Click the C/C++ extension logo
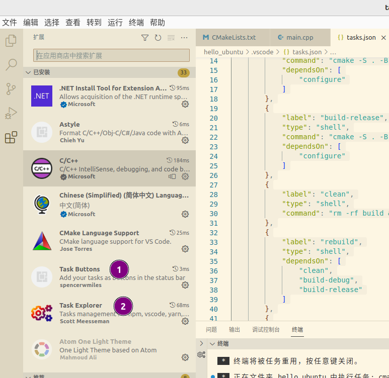The width and height of the screenshot is (389, 378). coord(42,168)
